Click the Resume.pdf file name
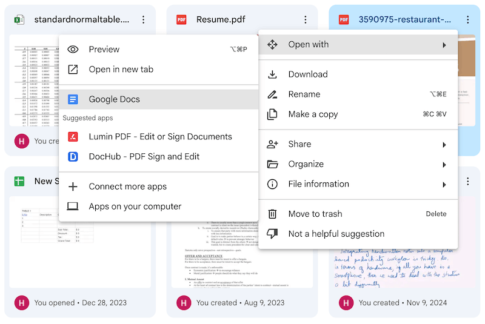The image size is (485, 324). click(x=221, y=20)
